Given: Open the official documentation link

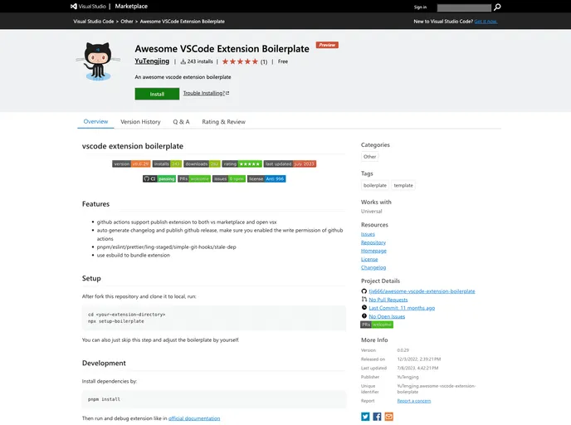Looking at the screenshot, I should tap(194, 418).
